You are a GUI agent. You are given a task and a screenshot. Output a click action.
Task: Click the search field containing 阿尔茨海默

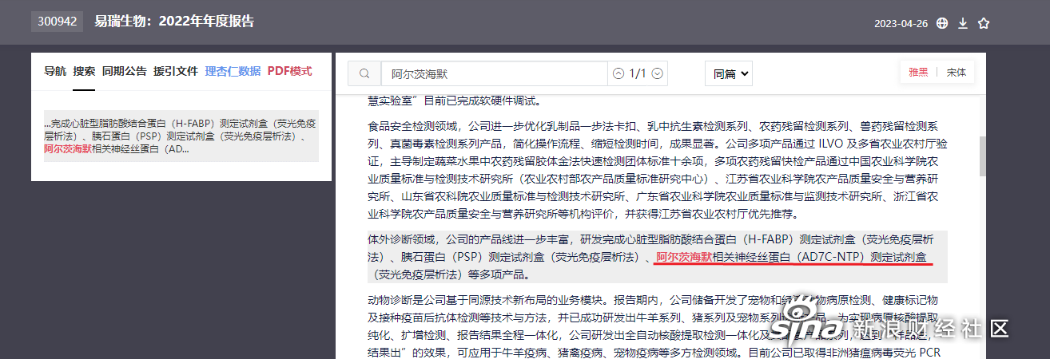click(x=494, y=73)
